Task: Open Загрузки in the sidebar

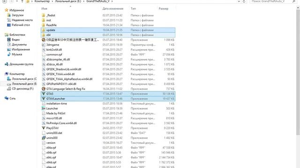Action: (15, 15)
